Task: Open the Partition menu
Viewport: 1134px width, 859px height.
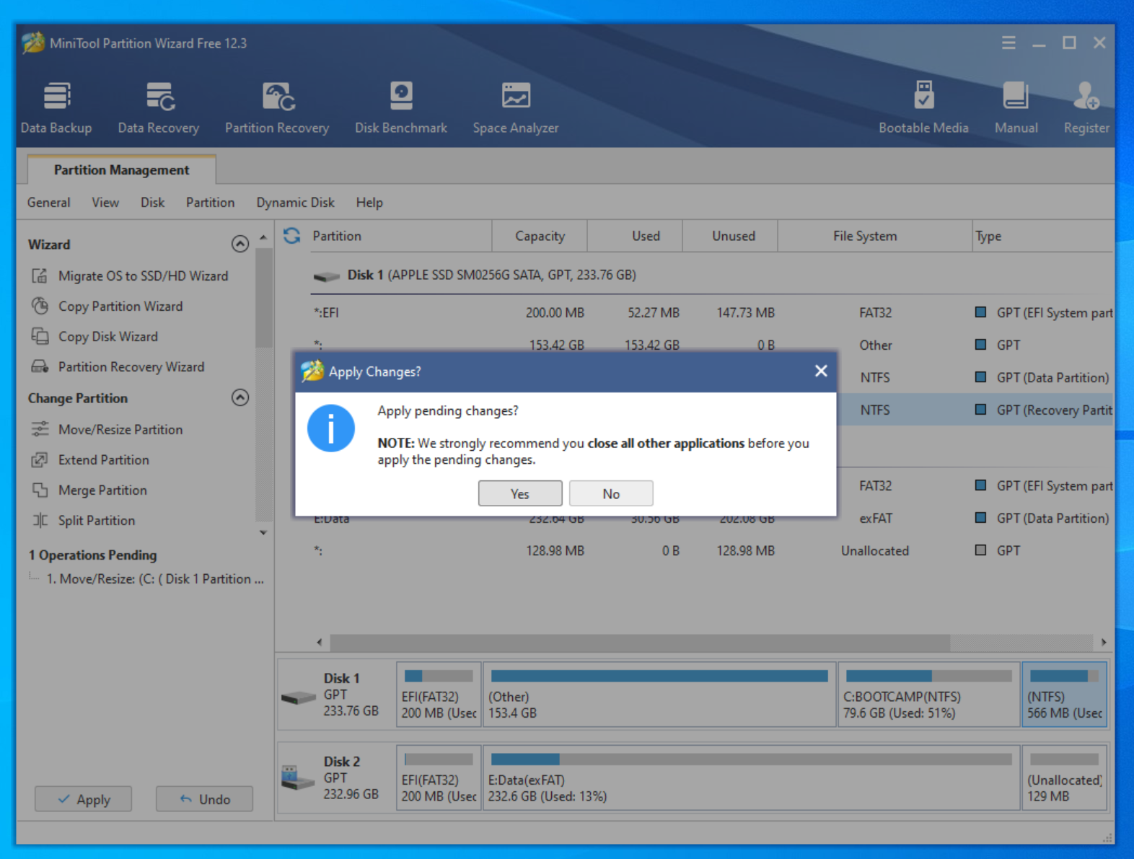Action: (x=210, y=203)
